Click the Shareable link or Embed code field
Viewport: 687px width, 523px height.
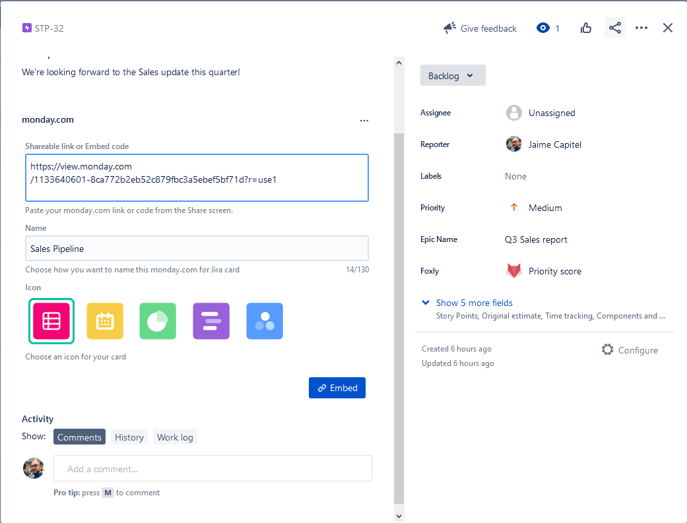coord(197,178)
